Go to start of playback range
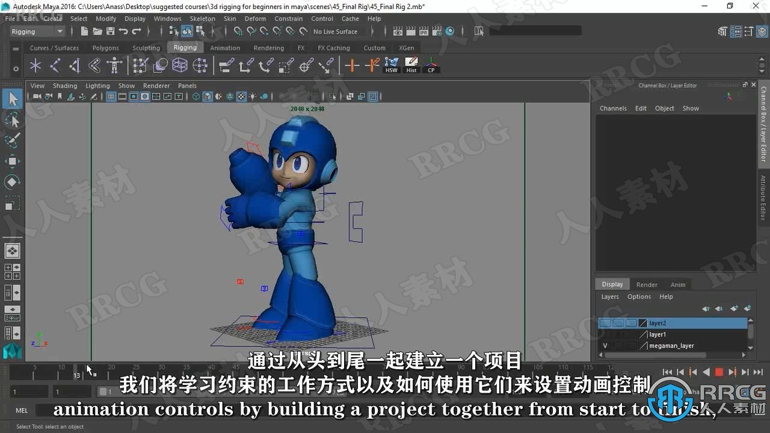 pos(667,372)
